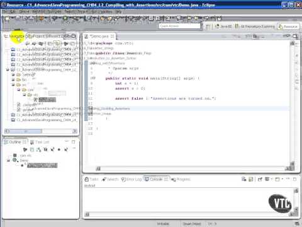Switch to the Progress tab

click(x=181, y=179)
